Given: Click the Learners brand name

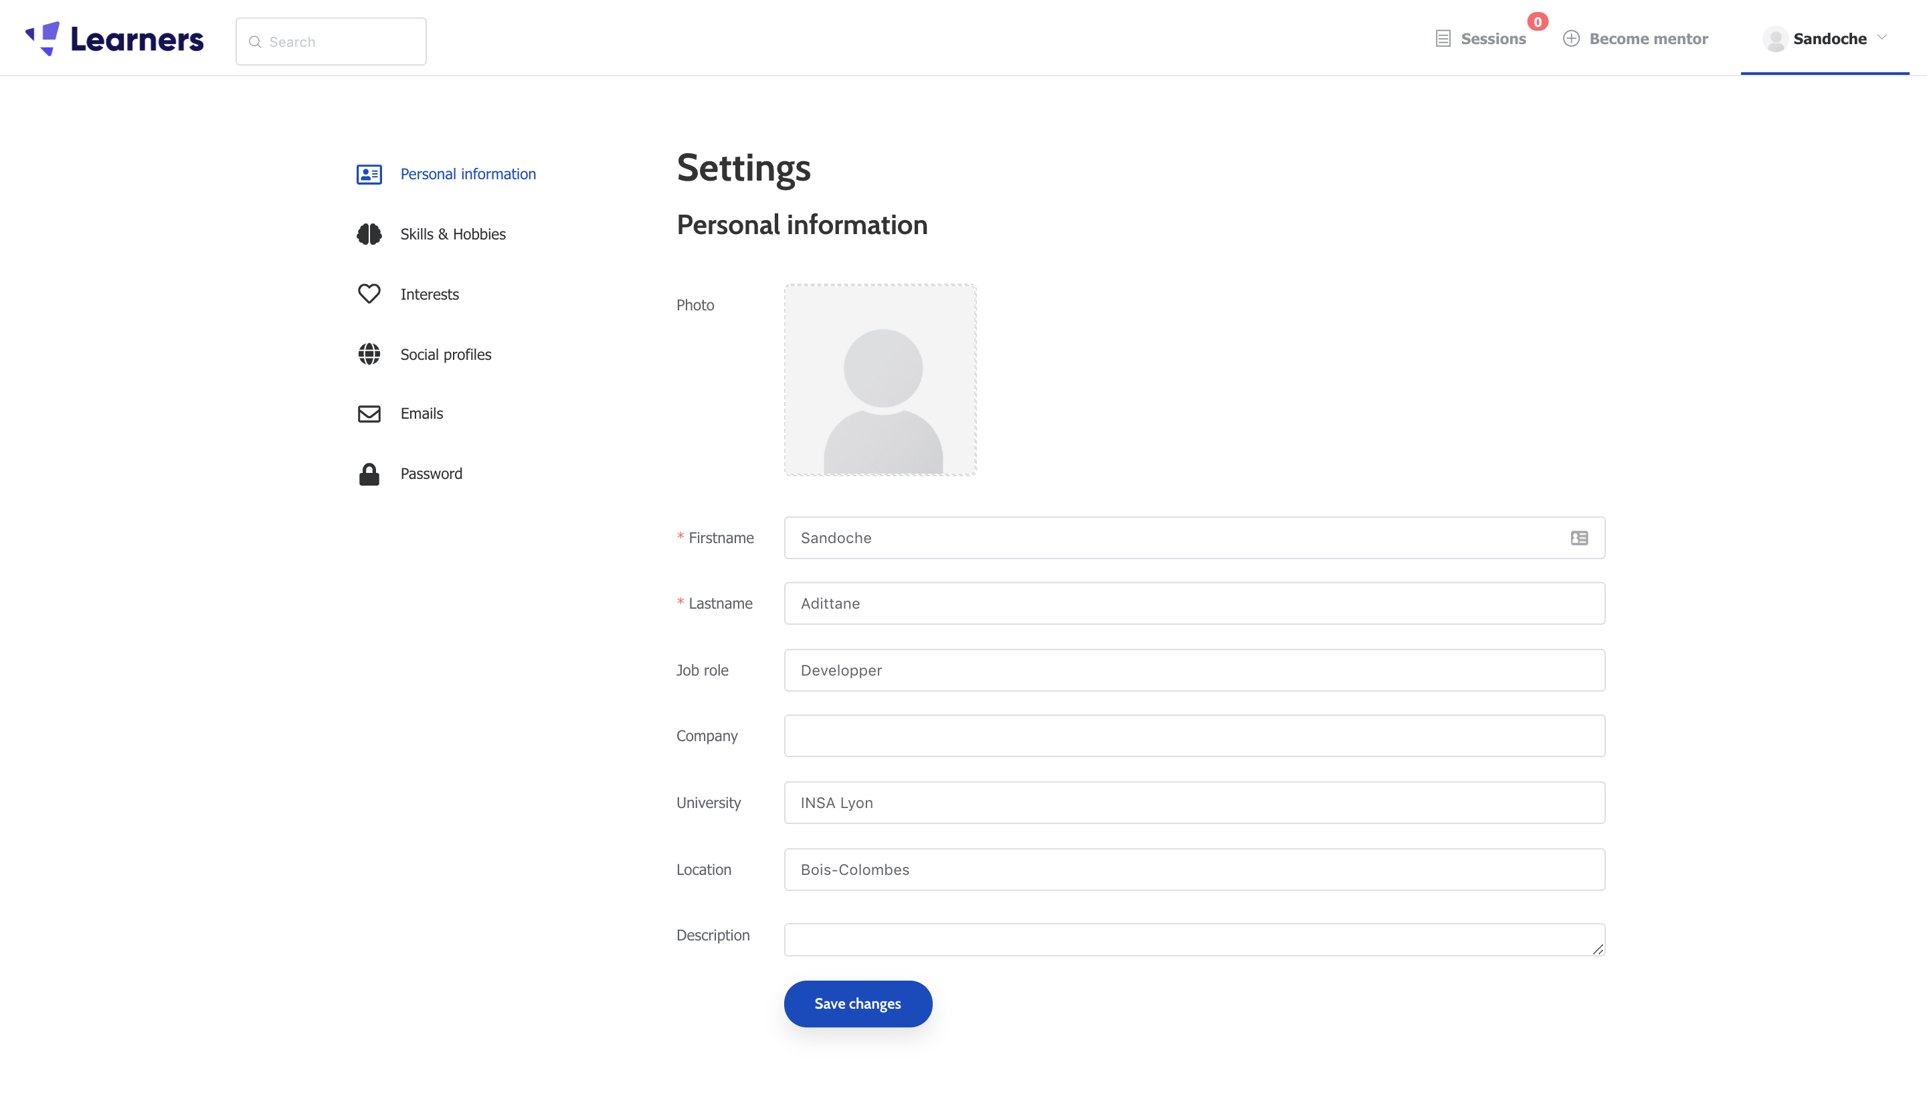Looking at the screenshot, I should [x=137, y=39].
